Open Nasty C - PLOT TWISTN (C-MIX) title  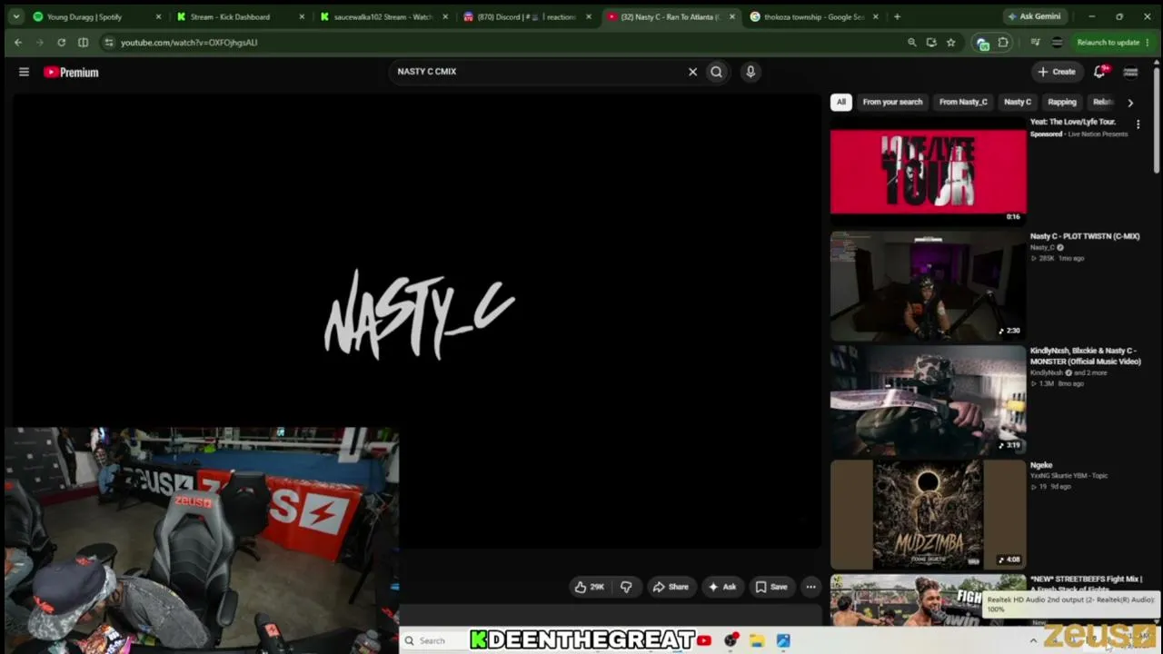pos(1085,236)
